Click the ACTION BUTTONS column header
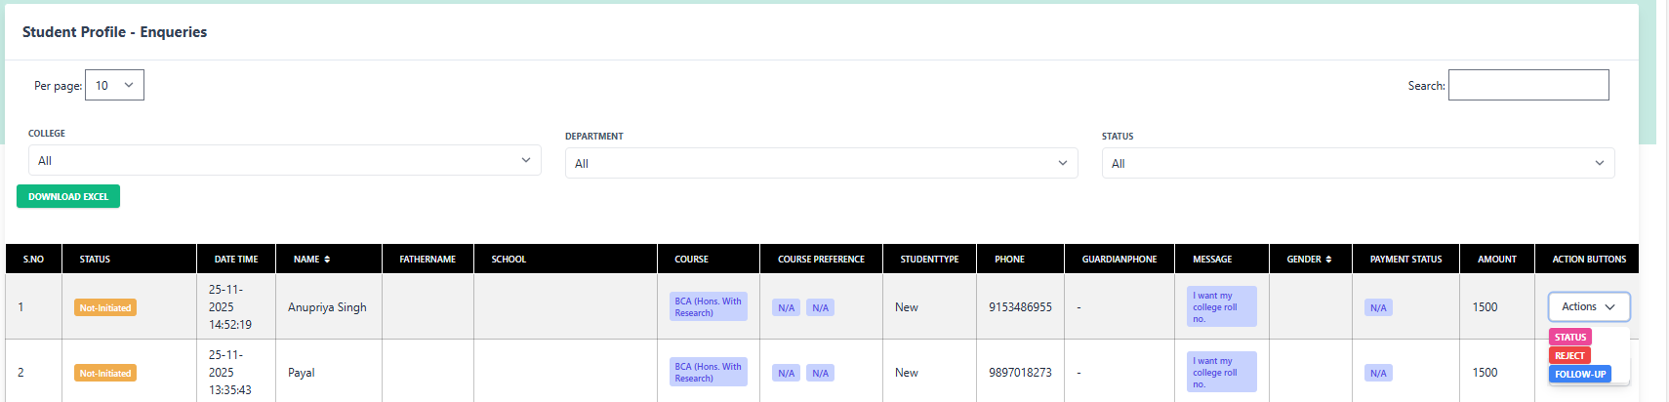Screen dimensions: 1669x402 (1589, 259)
